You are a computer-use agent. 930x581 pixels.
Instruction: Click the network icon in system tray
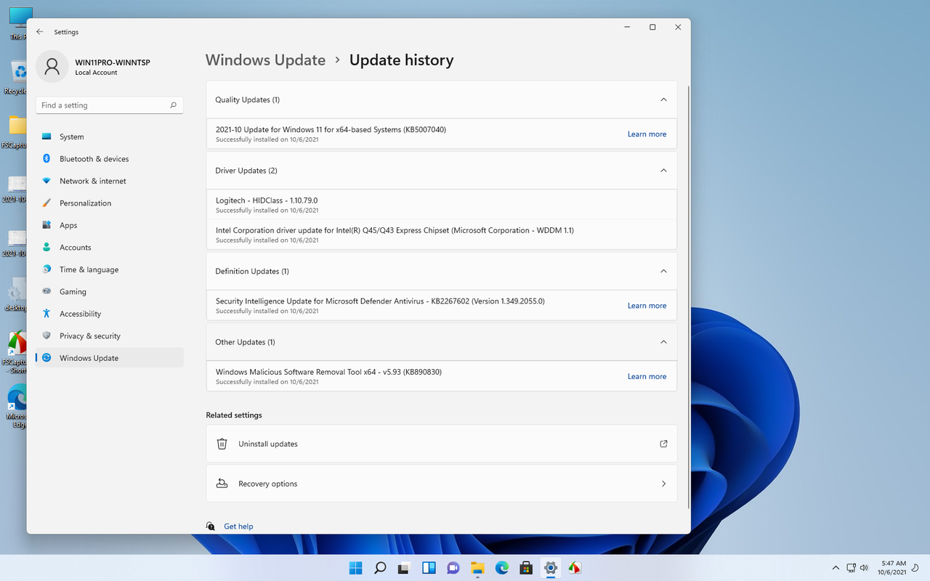coord(851,568)
